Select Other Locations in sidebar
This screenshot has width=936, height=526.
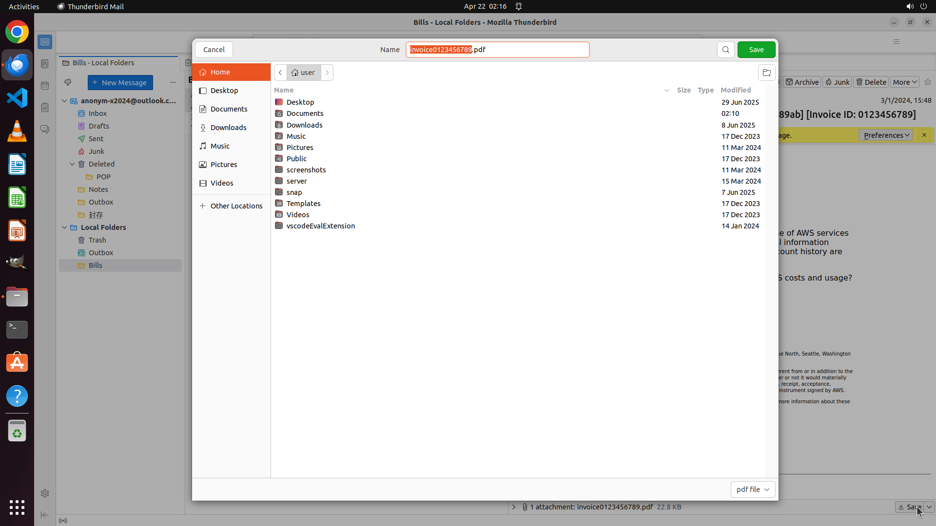(236, 206)
